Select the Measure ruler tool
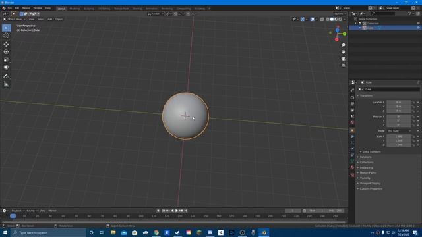Screen dimensions: 422x237 (6, 84)
